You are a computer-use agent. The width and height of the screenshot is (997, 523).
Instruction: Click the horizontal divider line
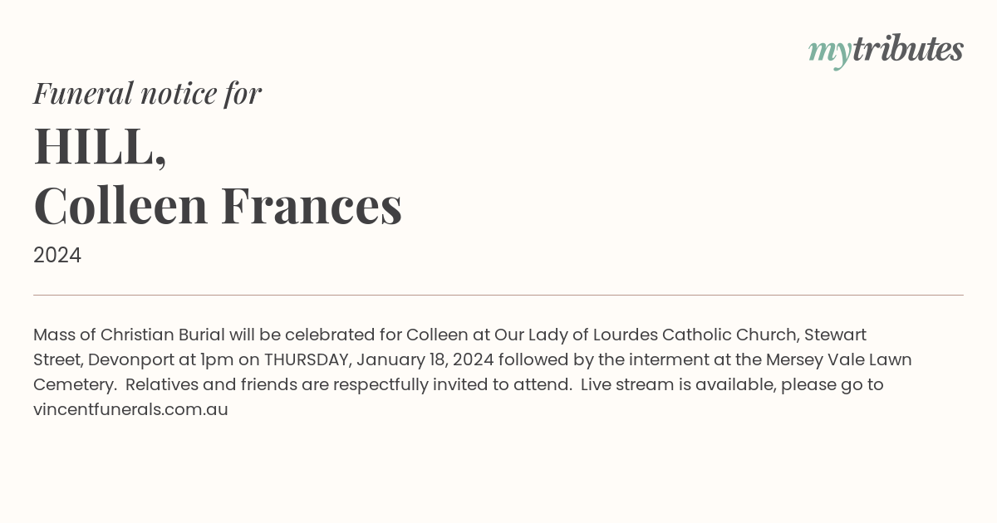coord(498,295)
